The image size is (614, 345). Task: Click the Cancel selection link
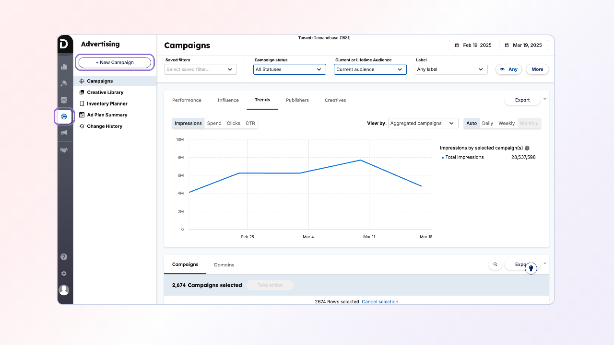click(380, 302)
